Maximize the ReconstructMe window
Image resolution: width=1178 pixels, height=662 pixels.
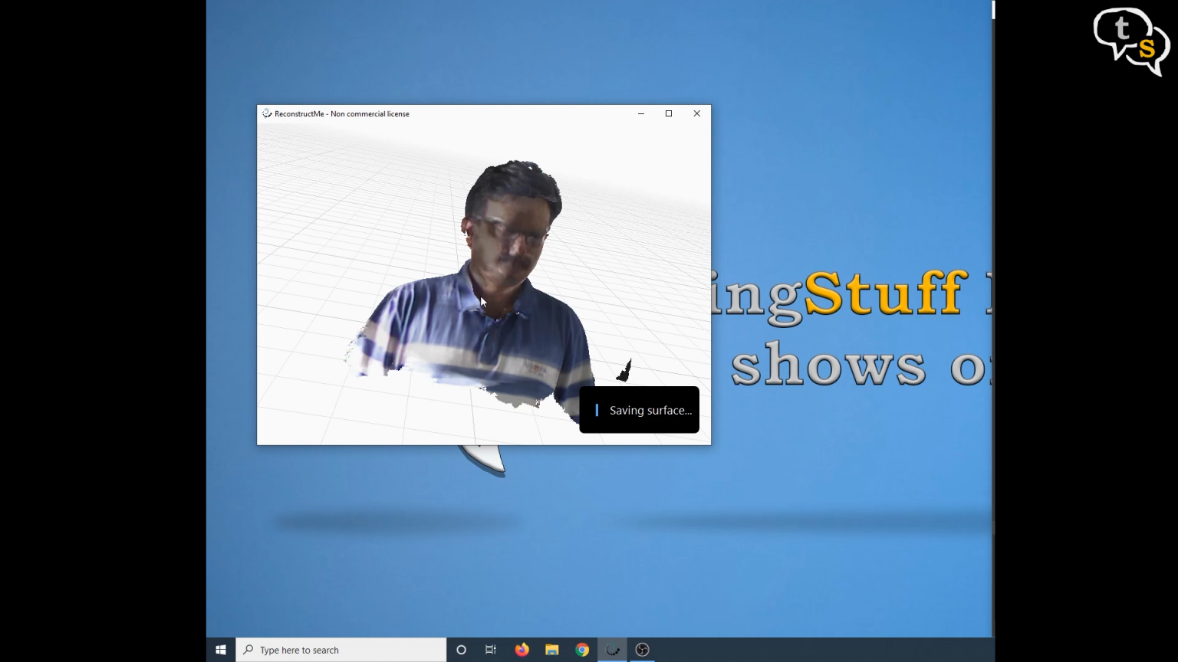(669, 113)
